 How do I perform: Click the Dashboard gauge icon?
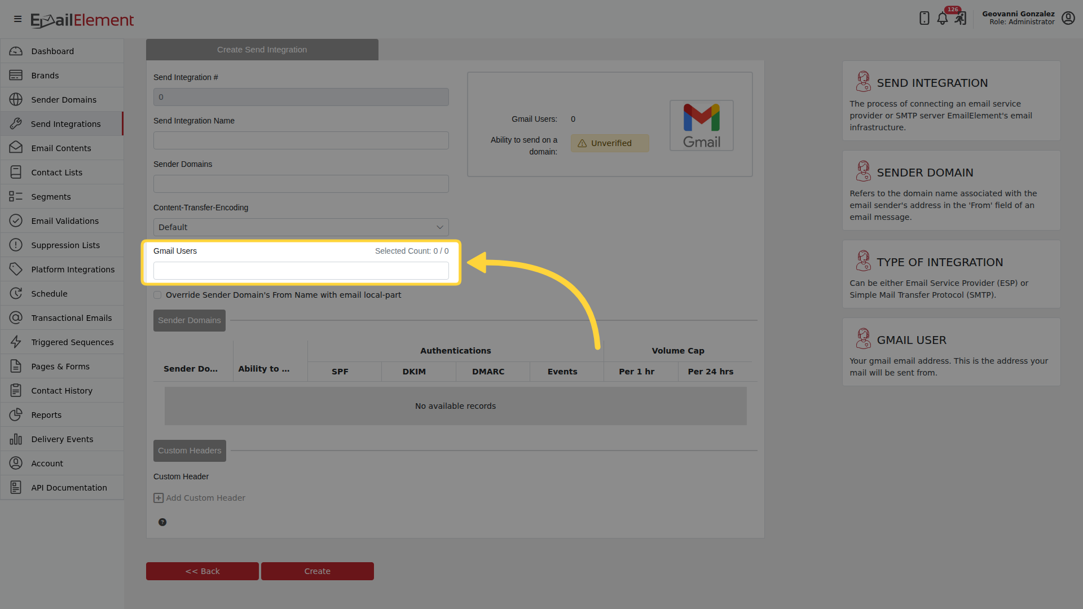click(x=16, y=51)
